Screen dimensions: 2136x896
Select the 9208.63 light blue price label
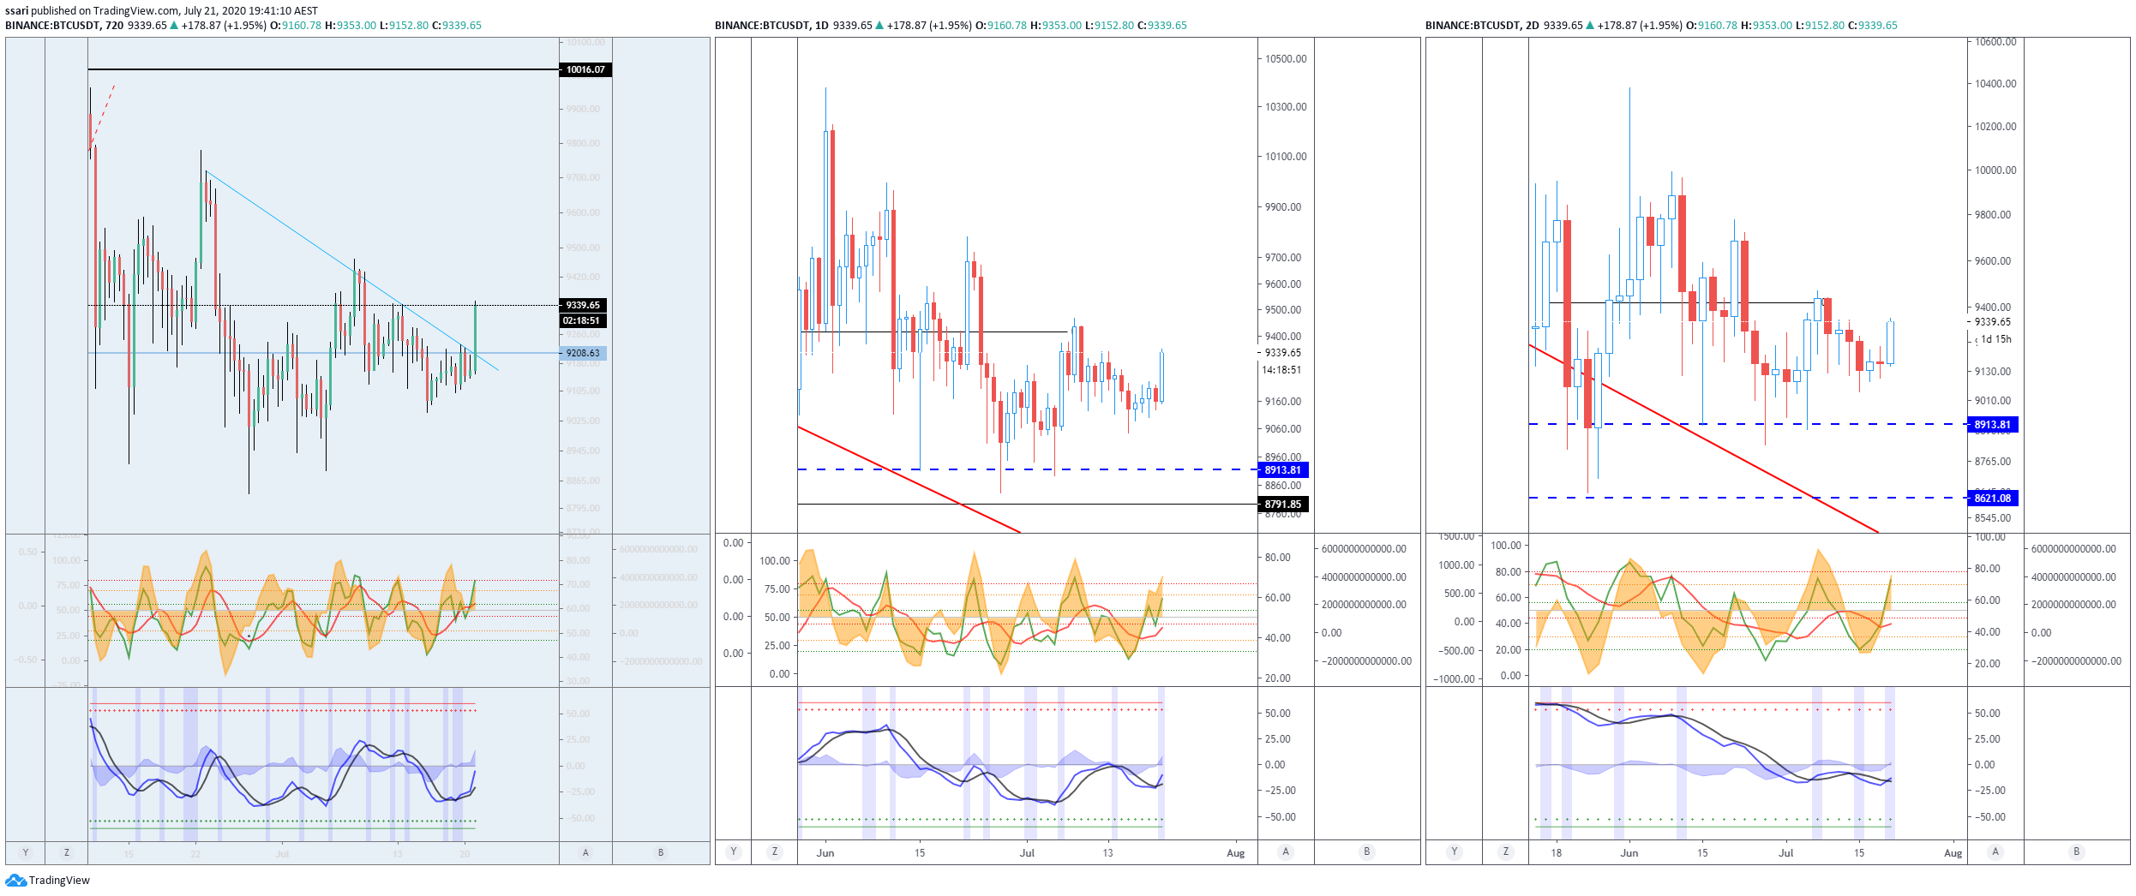[x=583, y=353]
